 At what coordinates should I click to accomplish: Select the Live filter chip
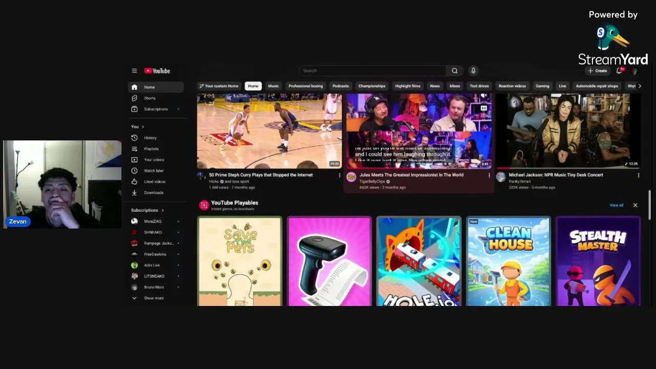pyautogui.click(x=562, y=86)
